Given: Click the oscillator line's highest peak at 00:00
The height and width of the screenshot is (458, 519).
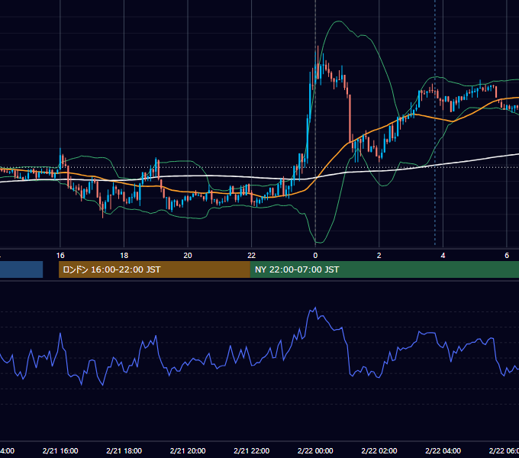Looking at the screenshot, I should tap(315, 308).
